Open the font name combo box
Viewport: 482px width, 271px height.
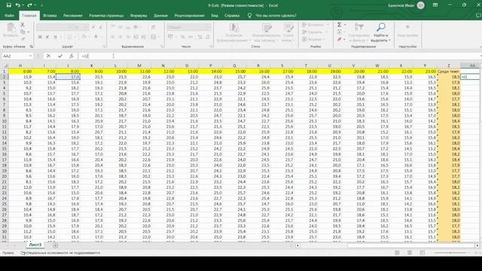54,27
